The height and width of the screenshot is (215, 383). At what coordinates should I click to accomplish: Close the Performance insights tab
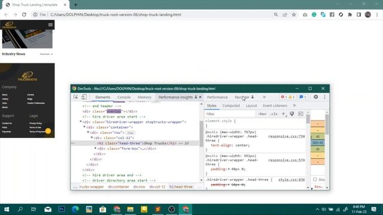(200, 97)
